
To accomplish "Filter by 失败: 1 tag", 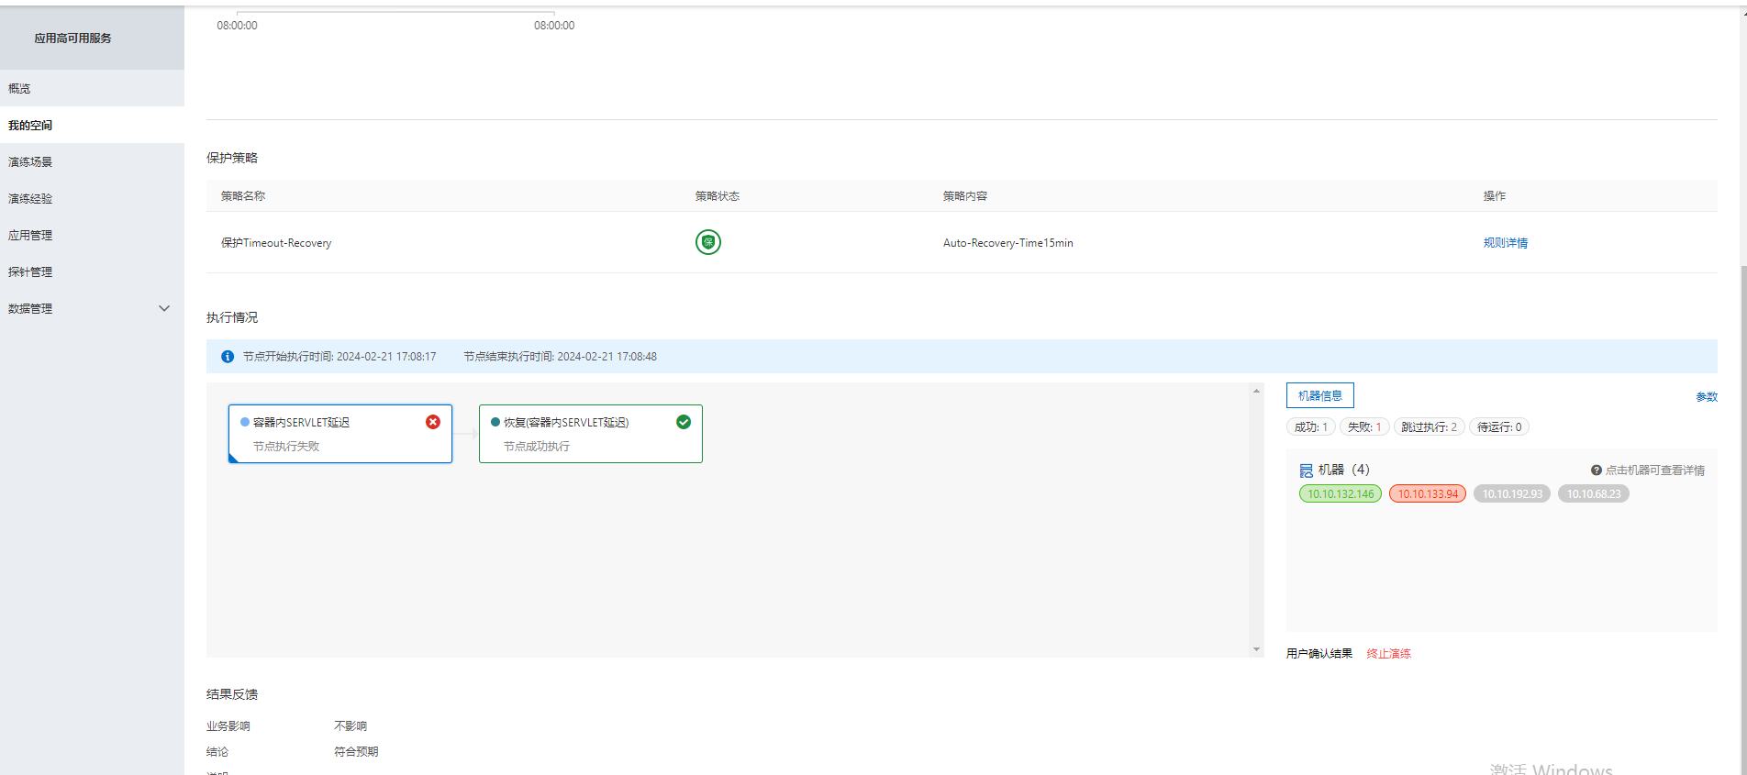I will [x=1364, y=427].
